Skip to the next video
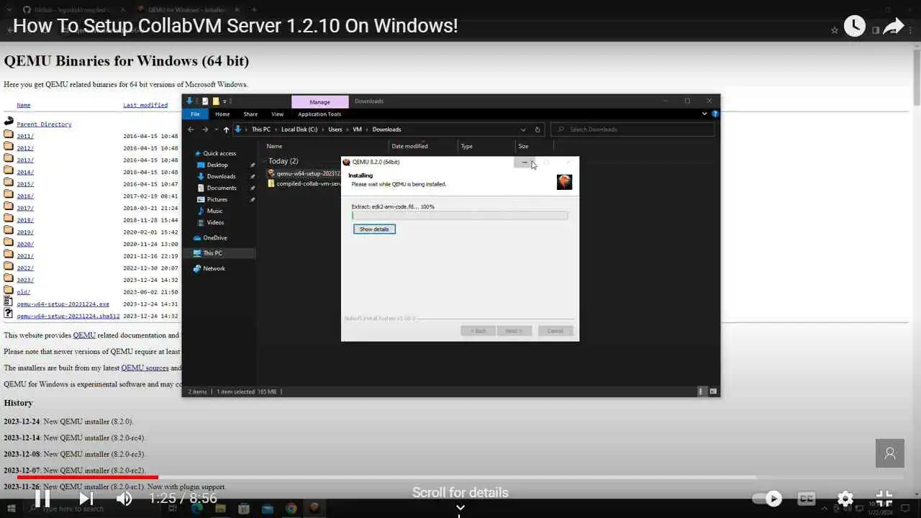The image size is (921, 518). point(86,498)
